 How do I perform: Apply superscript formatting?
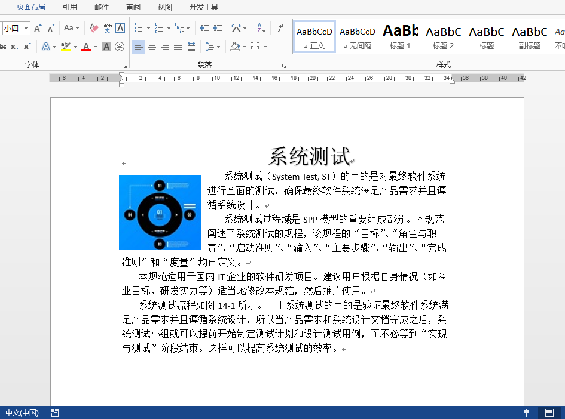[27, 47]
